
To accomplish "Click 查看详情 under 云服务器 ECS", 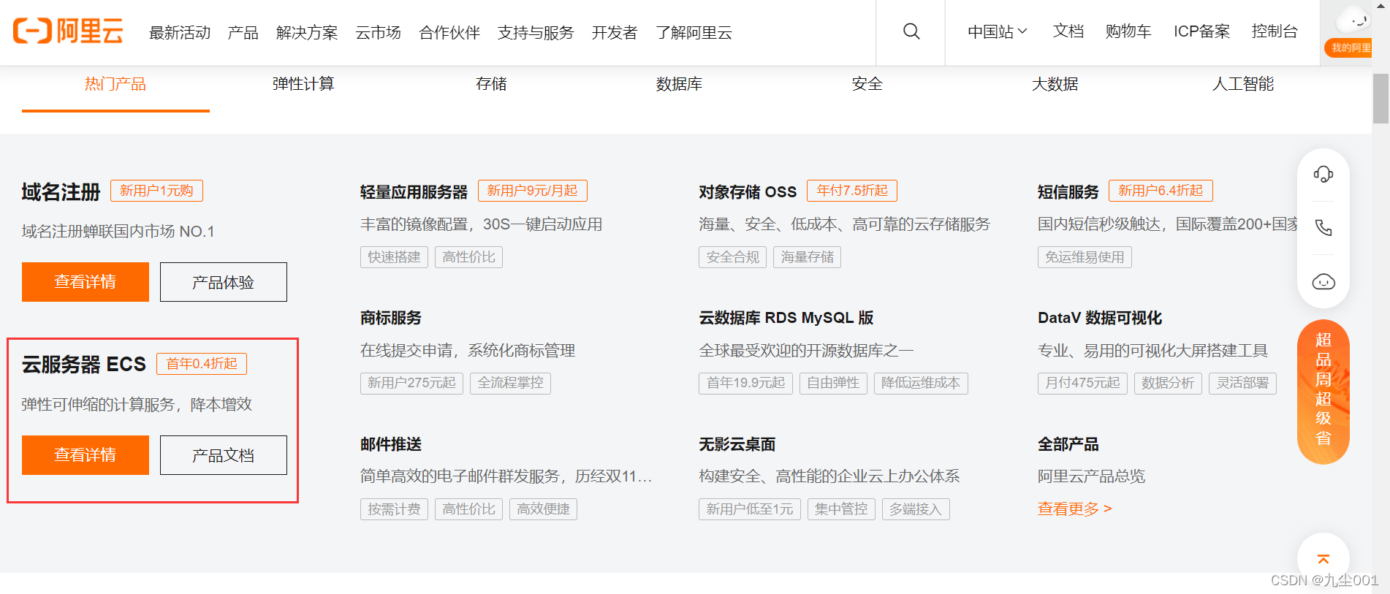I will (86, 455).
